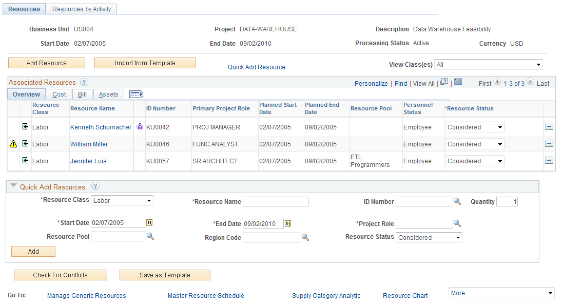Viewport: 562px width, 304px height.
Task: Open the Master Resource Schedule link
Action: 206,296
